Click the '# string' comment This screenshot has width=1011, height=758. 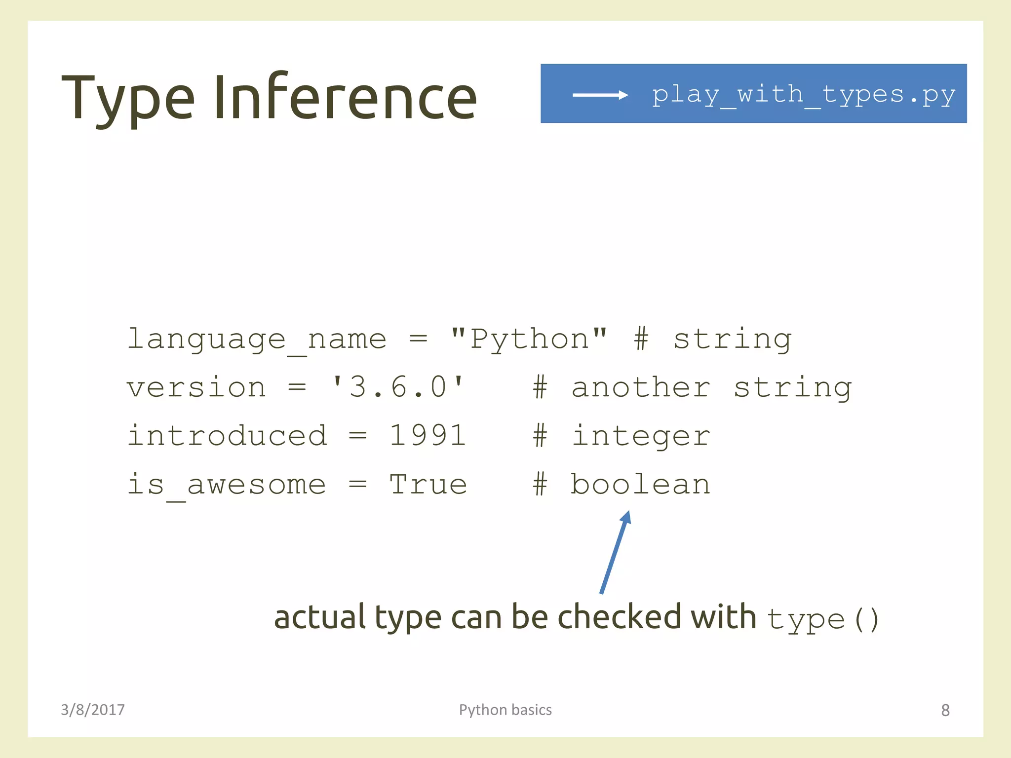tap(713, 340)
